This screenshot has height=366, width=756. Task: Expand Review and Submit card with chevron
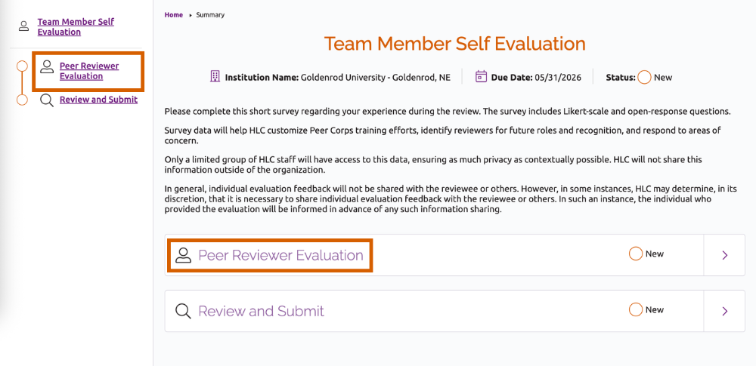click(725, 311)
